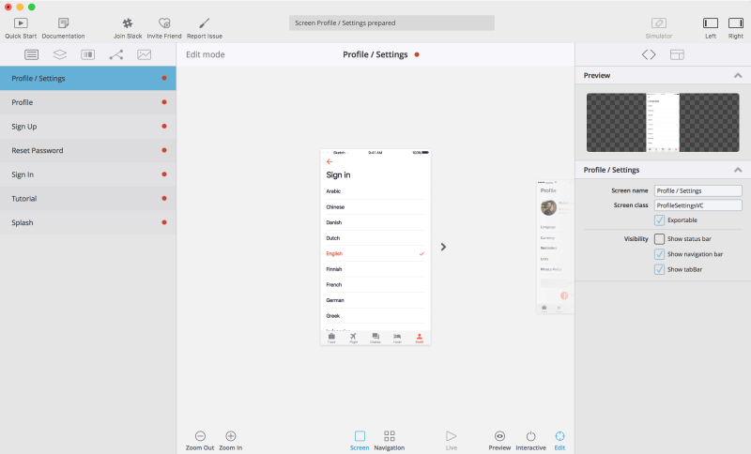Select Chinese language row in mockup
The image size is (751, 454).
pos(375,207)
